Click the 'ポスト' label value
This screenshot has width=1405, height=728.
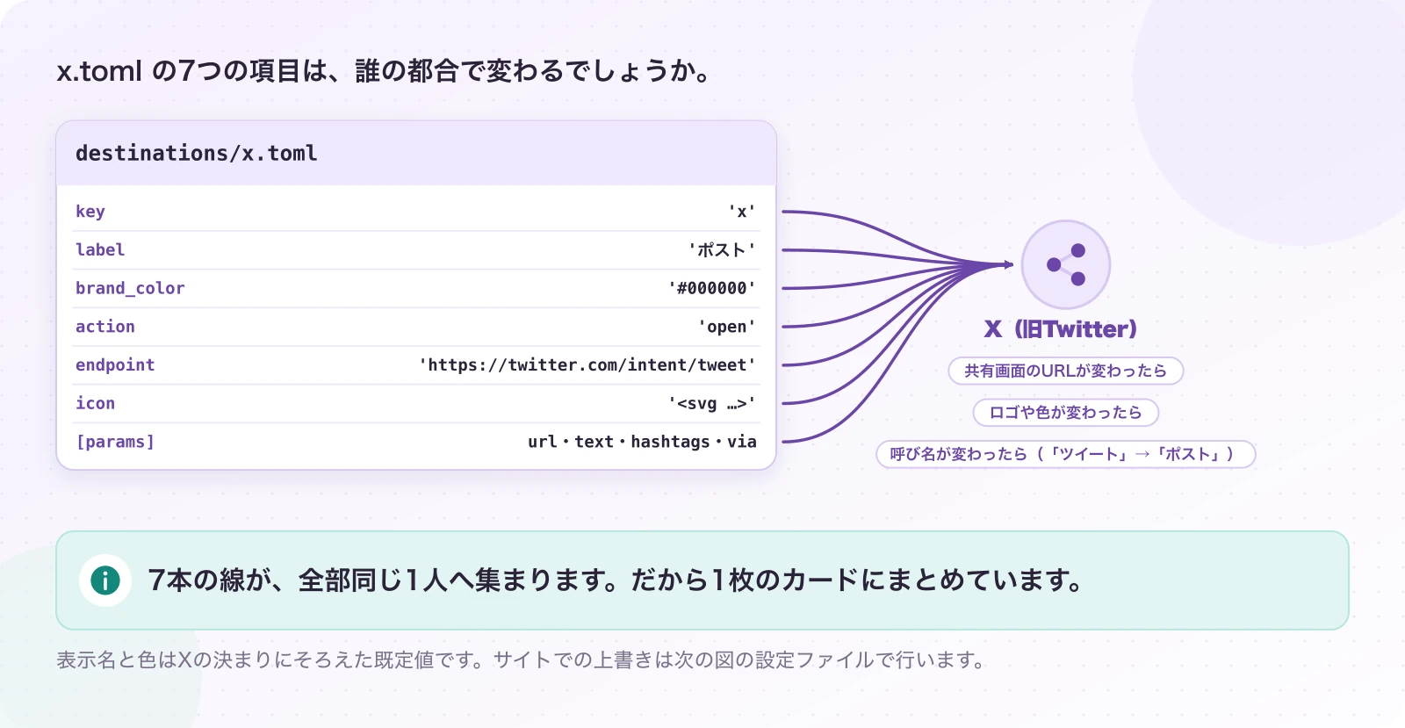[x=722, y=250]
